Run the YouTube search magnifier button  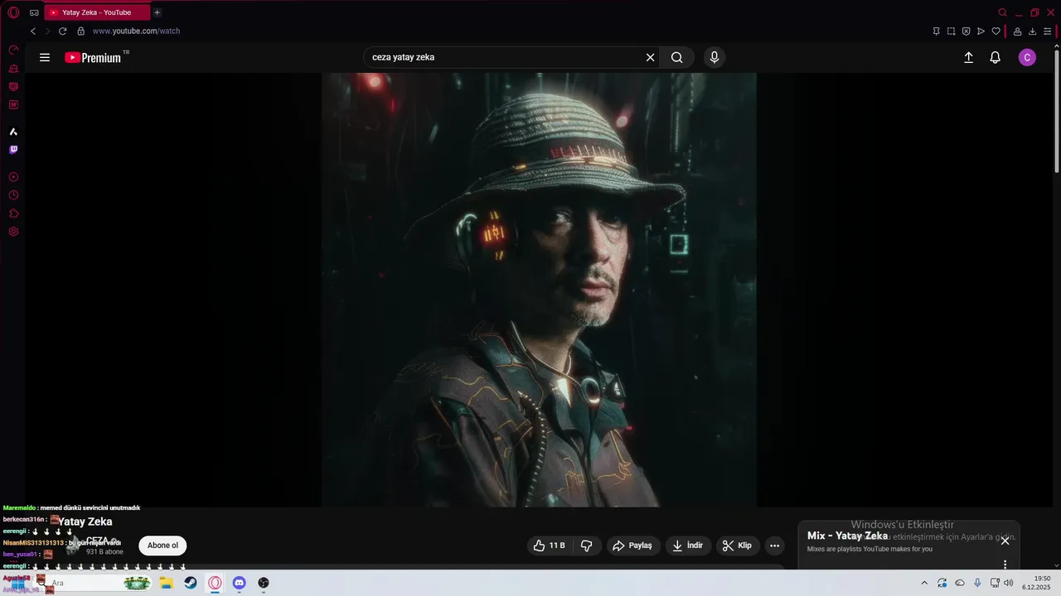[677, 57]
